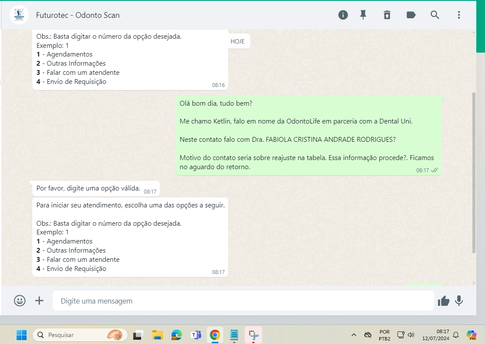Click the HOJE date badge
The image size is (485, 344).
pyautogui.click(x=238, y=41)
